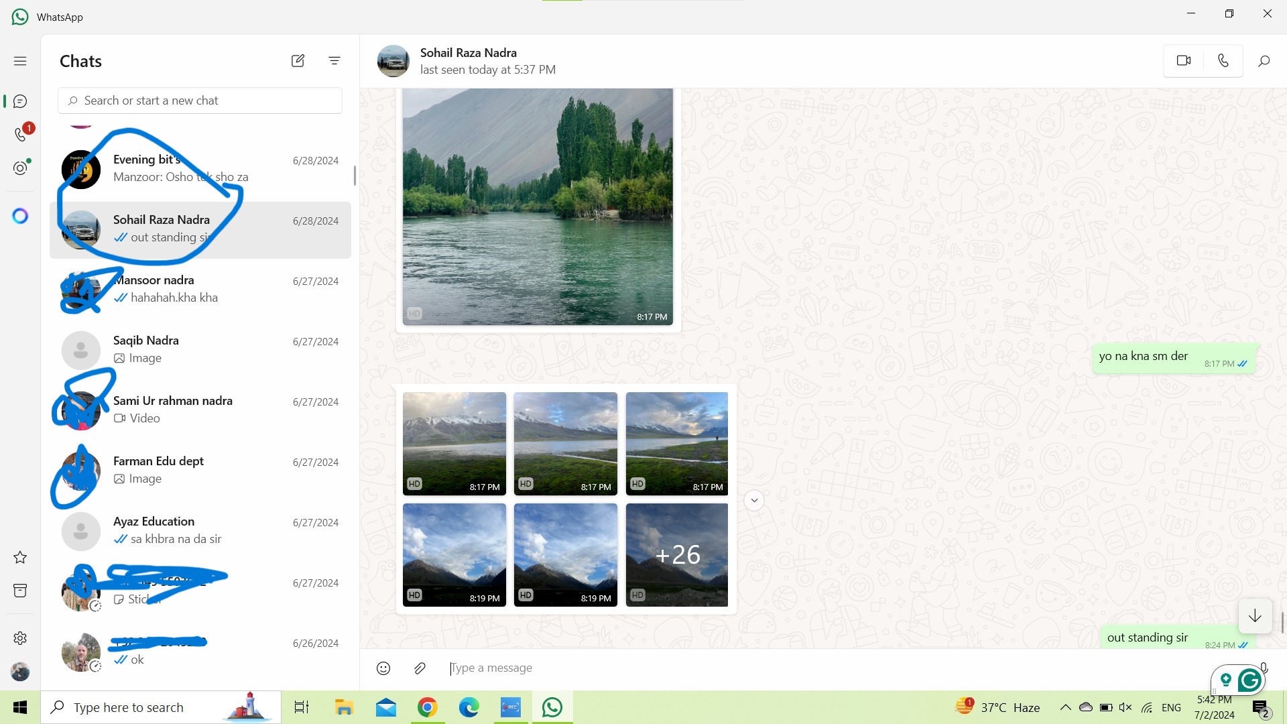Image resolution: width=1287 pixels, height=724 pixels.
Task: Search within this conversation icon
Action: [x=1264, y=61]
